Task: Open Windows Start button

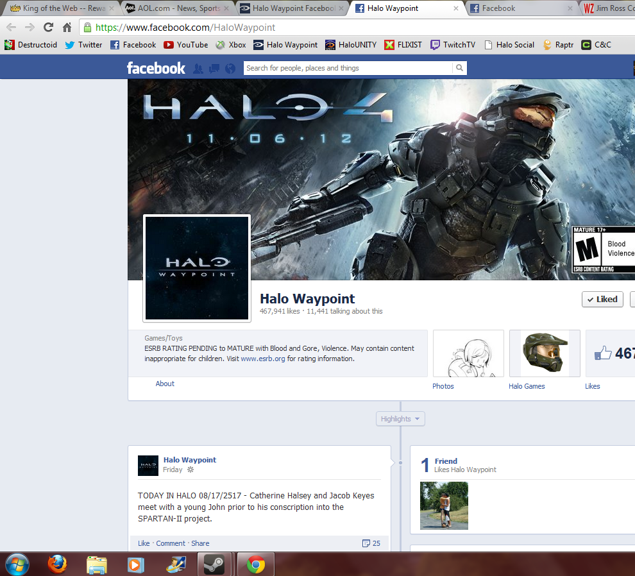Action: [x=17, y=564]
